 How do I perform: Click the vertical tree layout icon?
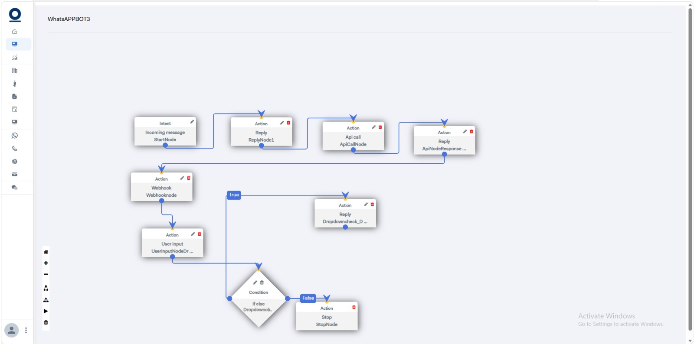[46, 288]
